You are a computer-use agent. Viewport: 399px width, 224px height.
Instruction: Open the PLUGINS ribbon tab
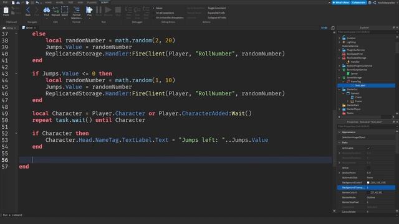coord(92,2)
